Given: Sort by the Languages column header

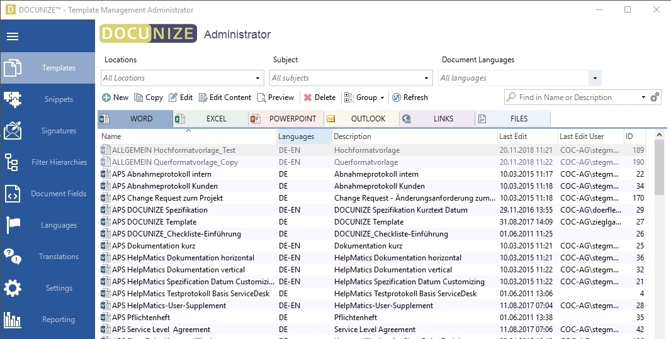Looking at the screenshot, I should pos(305,136).
